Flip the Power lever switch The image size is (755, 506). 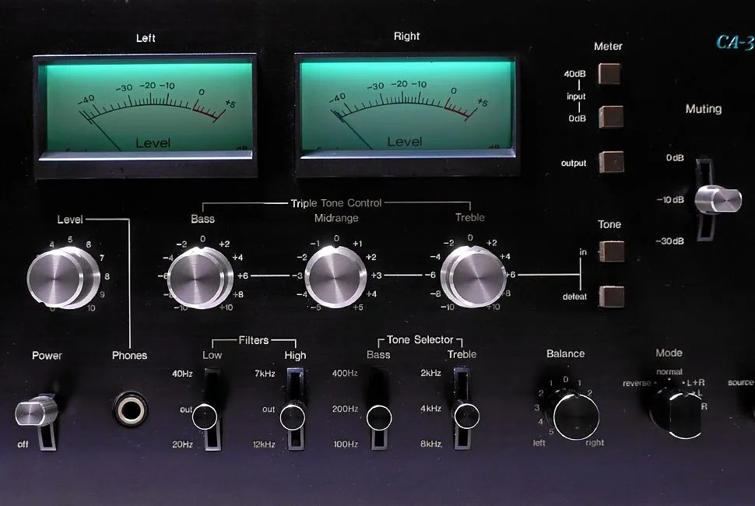click(34, 413)
